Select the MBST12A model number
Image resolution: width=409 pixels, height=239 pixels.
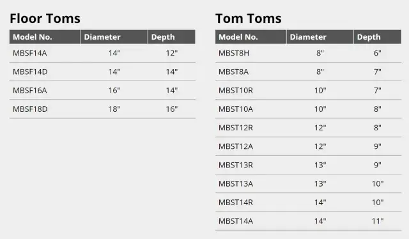(x=236, y=146)
